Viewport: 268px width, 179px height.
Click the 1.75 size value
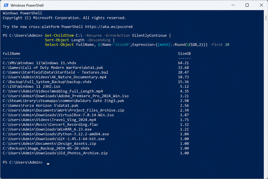pos(185,120)
